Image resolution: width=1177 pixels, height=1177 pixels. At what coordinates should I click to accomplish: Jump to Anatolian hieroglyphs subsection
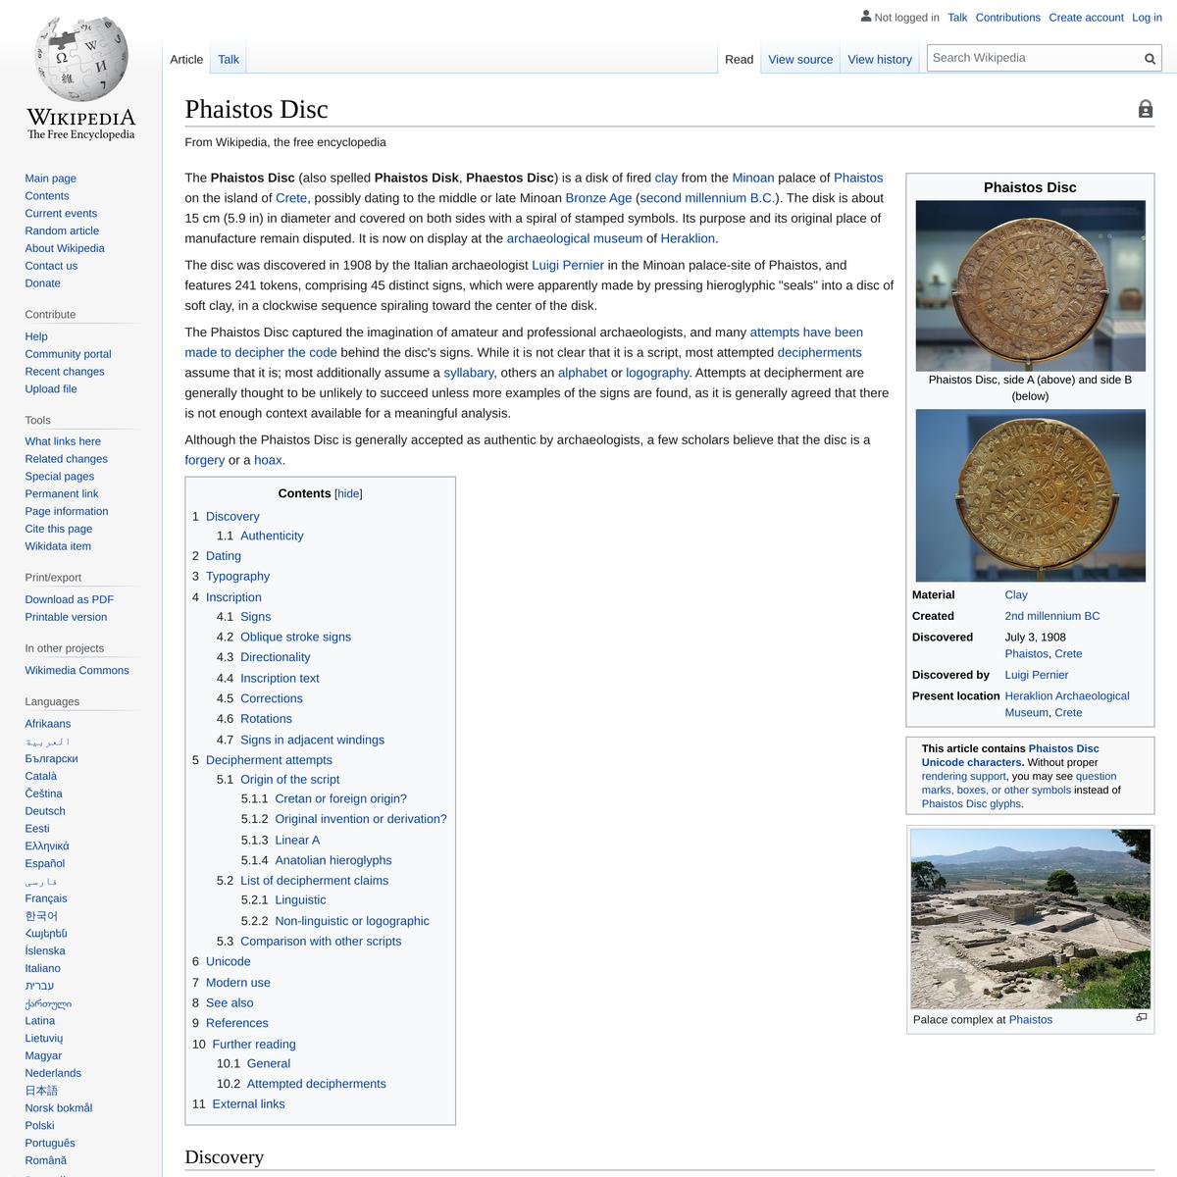coord(333,860)
